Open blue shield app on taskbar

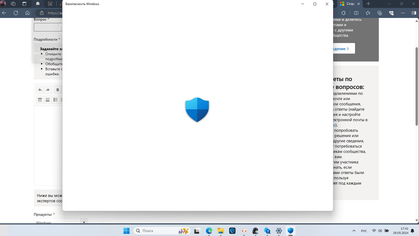232,231
